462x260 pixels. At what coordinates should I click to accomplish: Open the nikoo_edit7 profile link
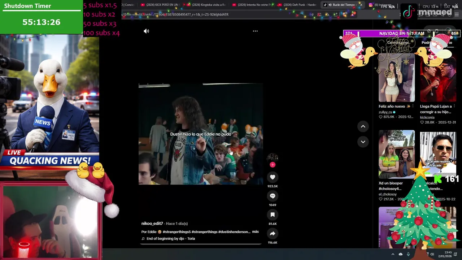coord(152,224)
